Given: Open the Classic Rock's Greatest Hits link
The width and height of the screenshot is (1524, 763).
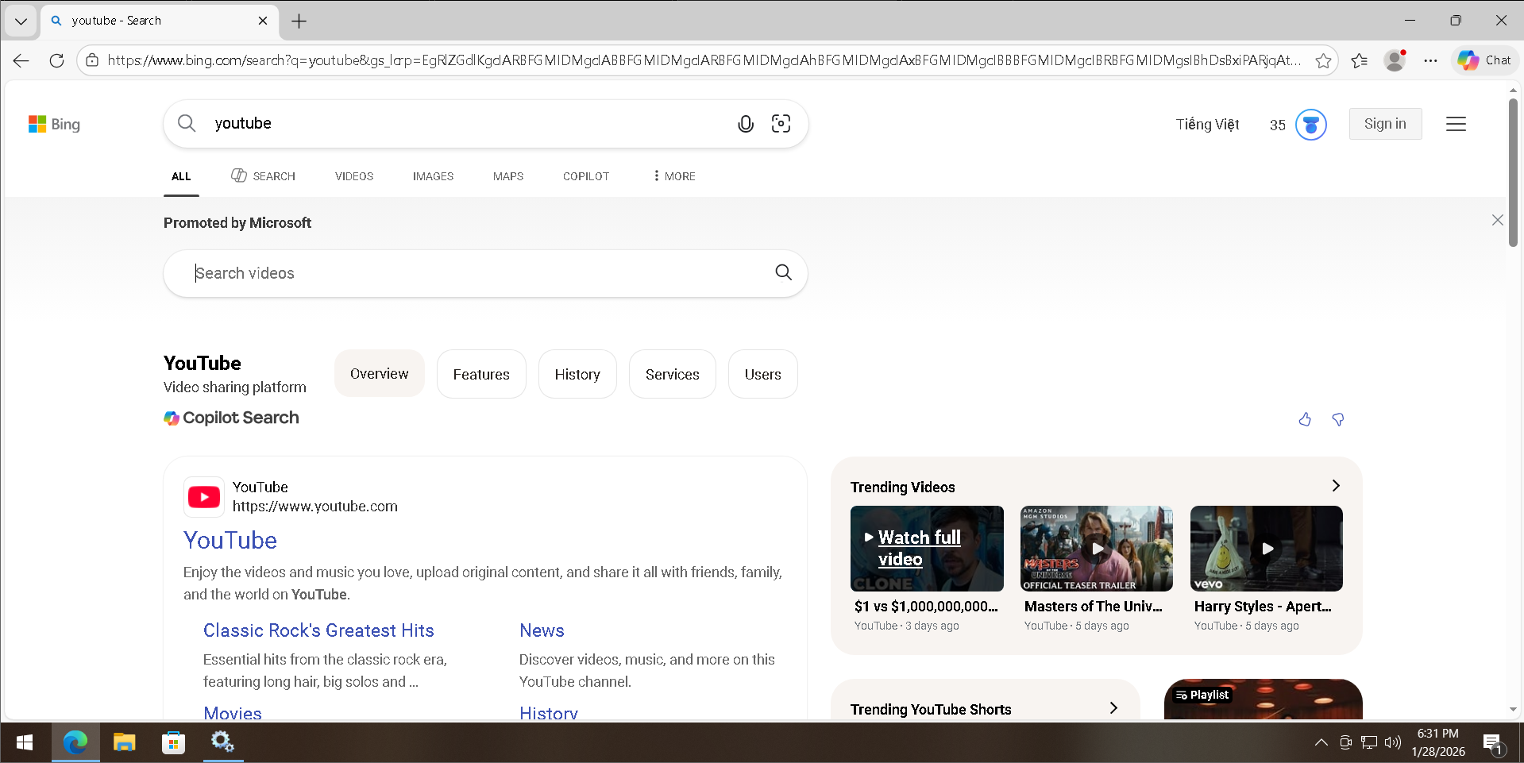Looking at the screenshot, I should [x=318, y=630].
